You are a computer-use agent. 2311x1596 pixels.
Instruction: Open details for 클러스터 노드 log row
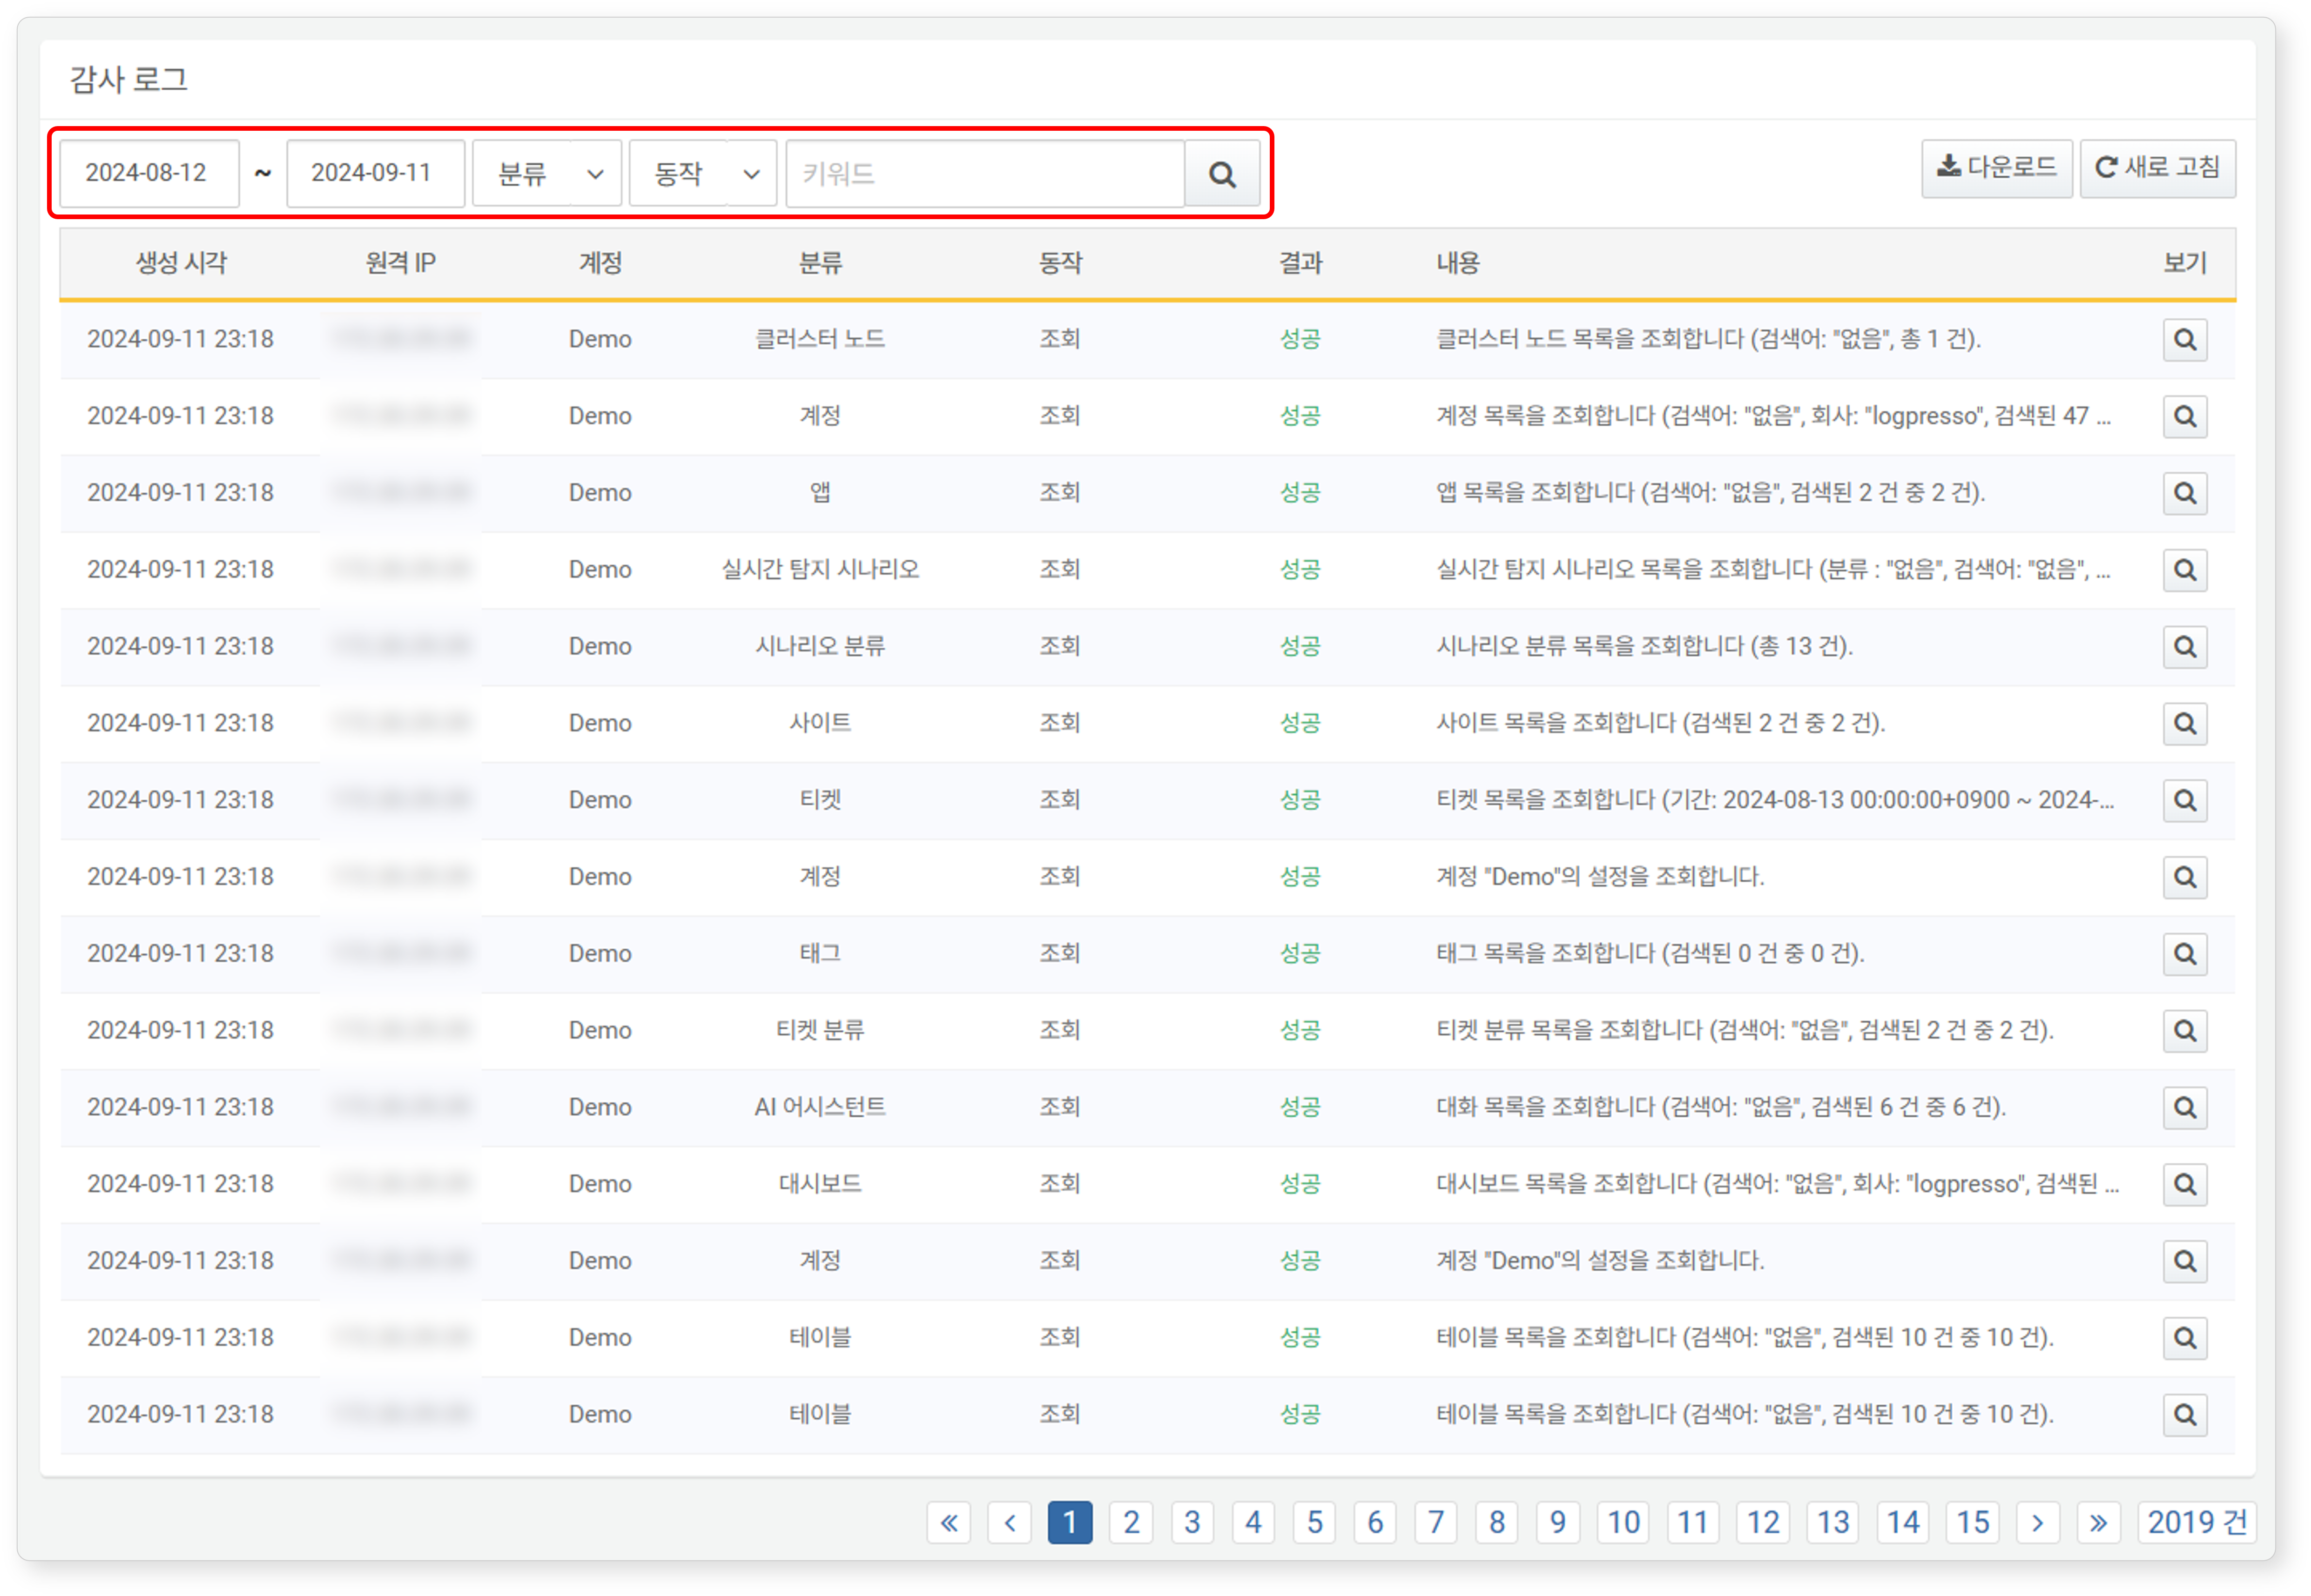[x=2184, y=339]
